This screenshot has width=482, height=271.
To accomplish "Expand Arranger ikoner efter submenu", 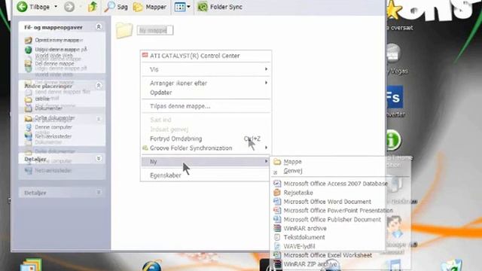I will point(206,83).
